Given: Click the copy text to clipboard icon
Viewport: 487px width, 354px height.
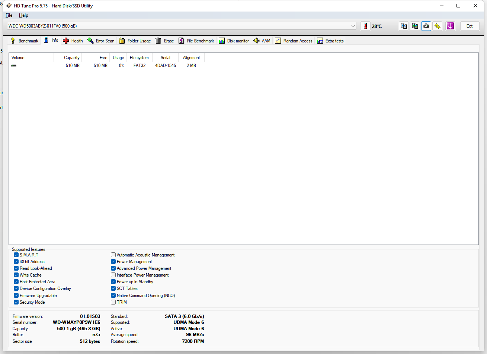Looking at the screenshot, I should coord(404,26).
